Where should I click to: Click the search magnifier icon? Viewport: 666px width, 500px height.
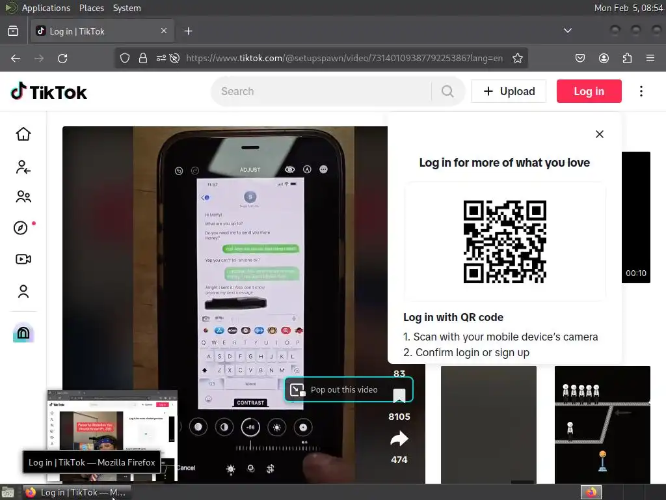447,91
